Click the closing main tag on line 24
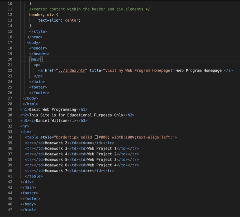The height and width of the screenshot is (217, 240). 37,82
